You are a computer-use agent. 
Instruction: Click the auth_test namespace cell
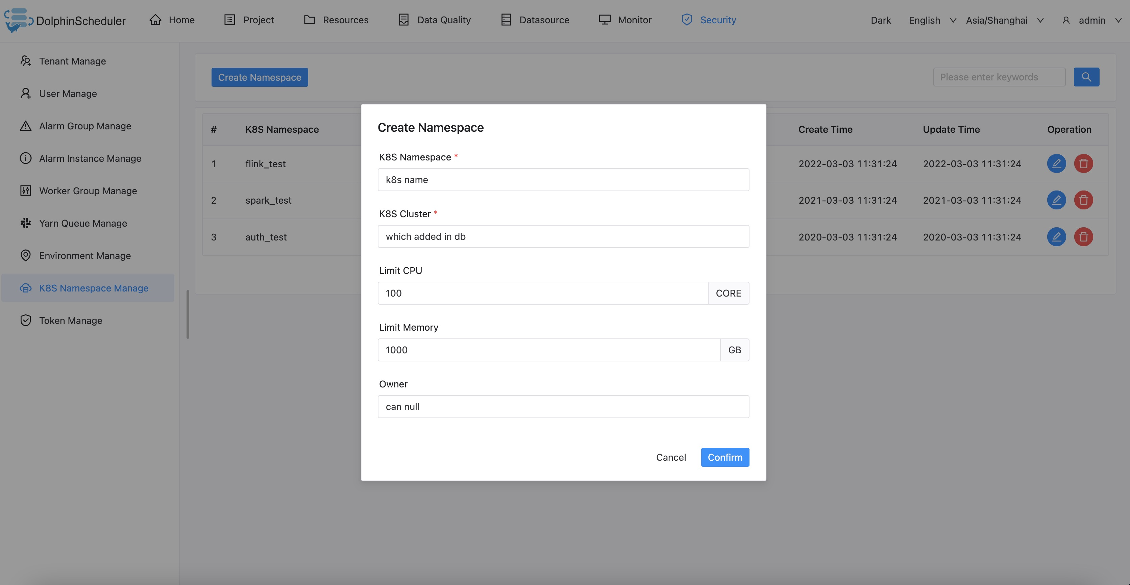pyautogui.click(x=266, y=237)
